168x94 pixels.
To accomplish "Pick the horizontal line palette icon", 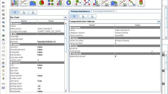I will point(3,51).
